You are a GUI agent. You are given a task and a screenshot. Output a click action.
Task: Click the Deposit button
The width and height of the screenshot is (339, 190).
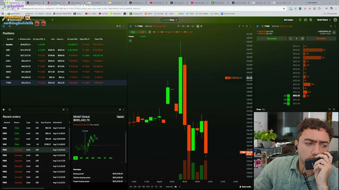(x=120, y=117)
